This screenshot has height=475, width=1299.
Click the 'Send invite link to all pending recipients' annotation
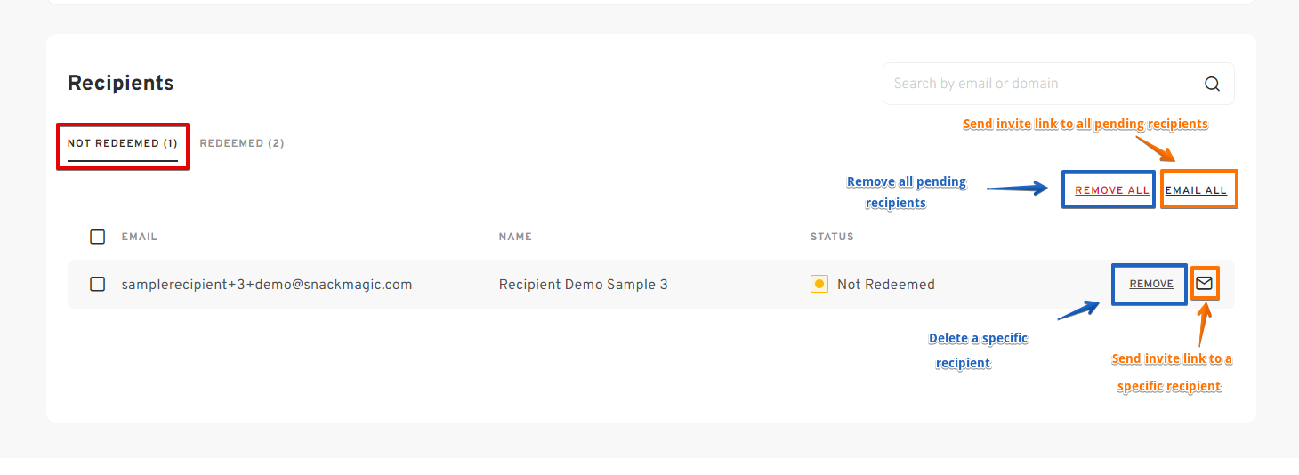[x=1085, y=124]
